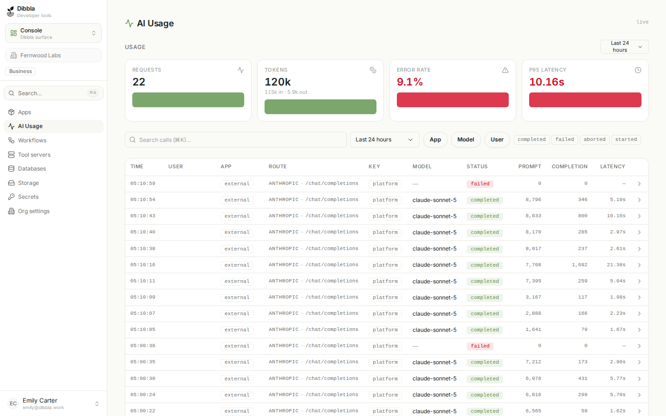Screen dimensions: 666x416
Task: Click the Error rate warning icon
Action: click(505, 70)
